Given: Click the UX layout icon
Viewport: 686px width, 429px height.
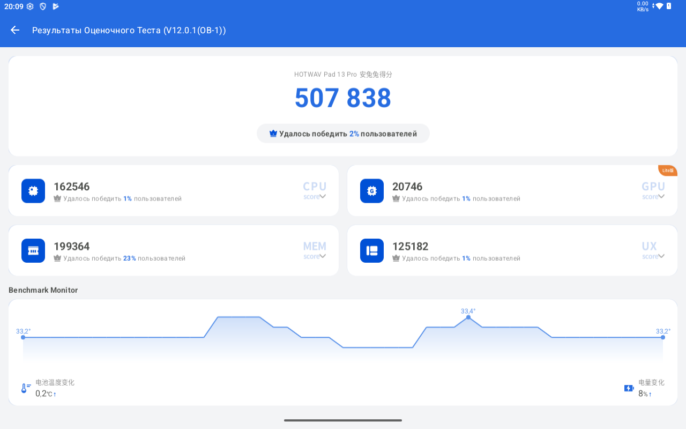Looking at the screenshot, I should [x=372, y=250].
